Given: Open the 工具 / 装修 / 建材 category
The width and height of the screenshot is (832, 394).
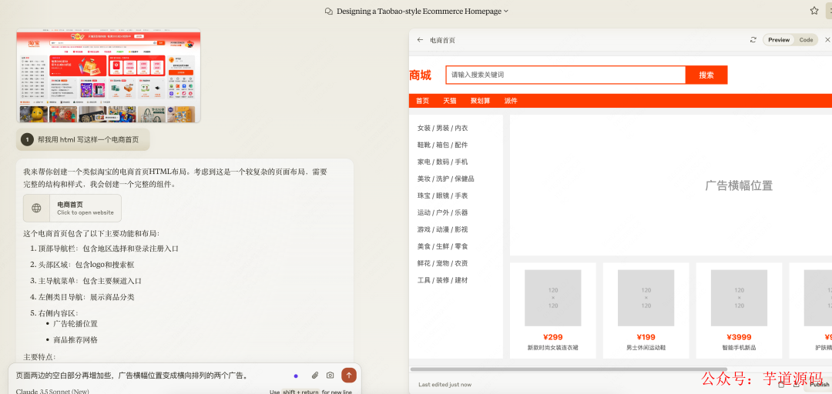Looking at the screenshot, I should point(442,281).
